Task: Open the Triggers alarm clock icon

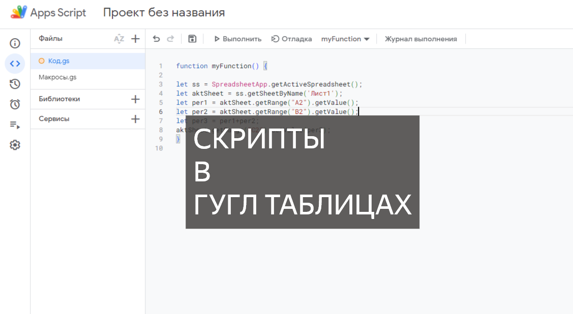Action: [15, 105]
